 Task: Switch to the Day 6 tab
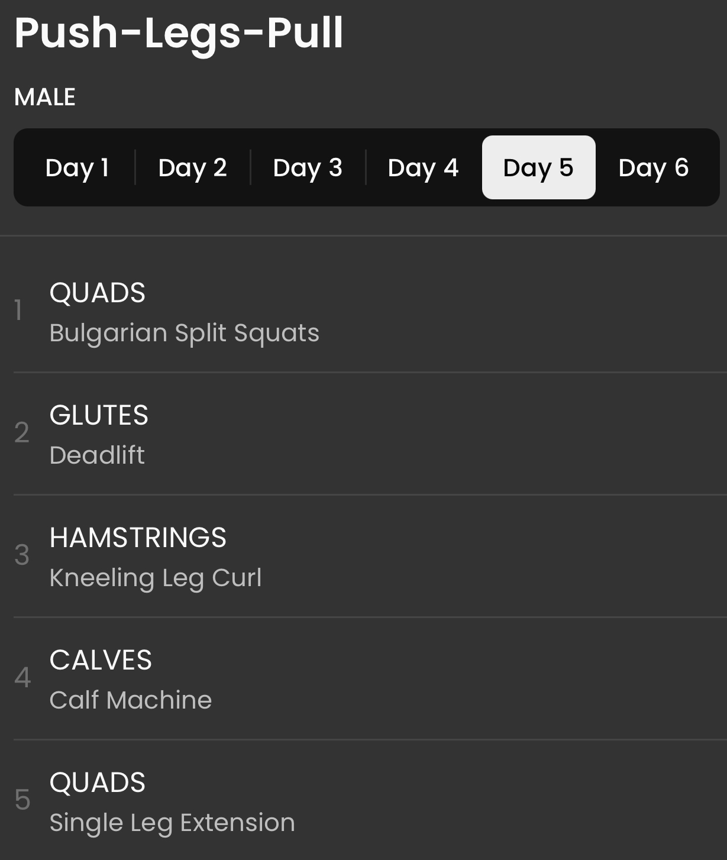point(654,167)
